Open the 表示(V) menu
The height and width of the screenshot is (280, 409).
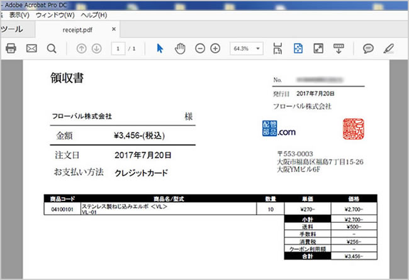tap(20, 14)
